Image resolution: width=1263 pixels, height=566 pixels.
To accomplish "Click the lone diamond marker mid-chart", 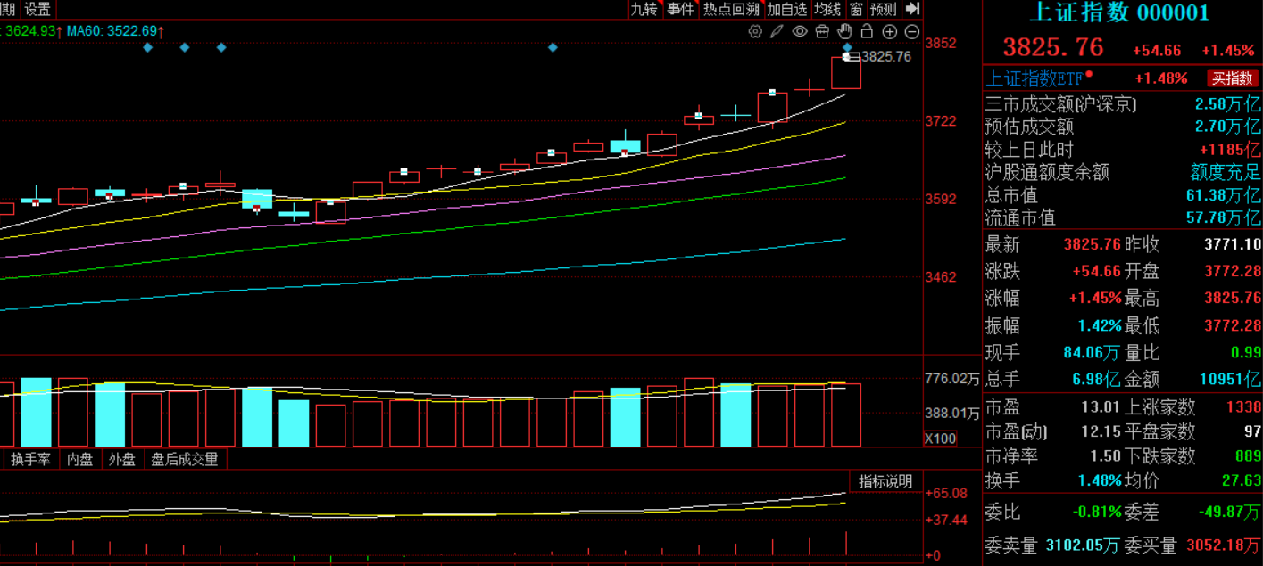I will point(553,47).
